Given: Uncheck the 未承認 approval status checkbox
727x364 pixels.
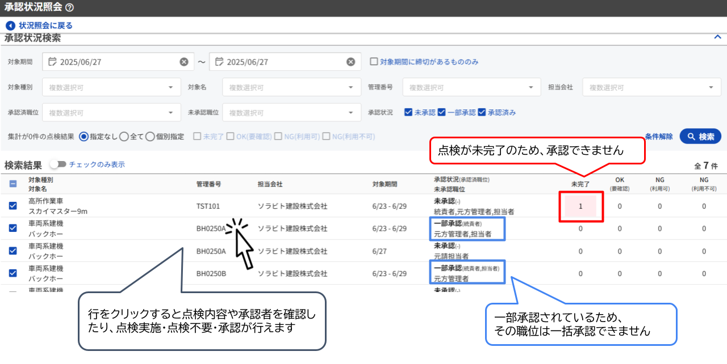Looking at the screenshot, I should click(x=408, y=112).
